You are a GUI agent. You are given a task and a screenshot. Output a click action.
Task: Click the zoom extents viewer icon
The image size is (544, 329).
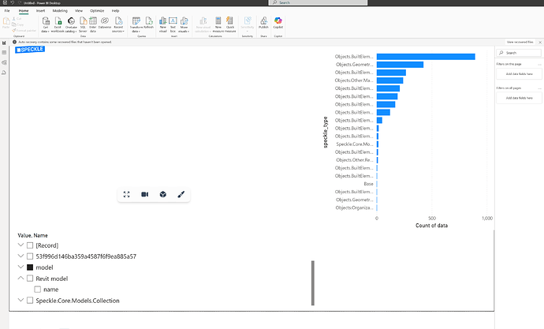point(127,194)
